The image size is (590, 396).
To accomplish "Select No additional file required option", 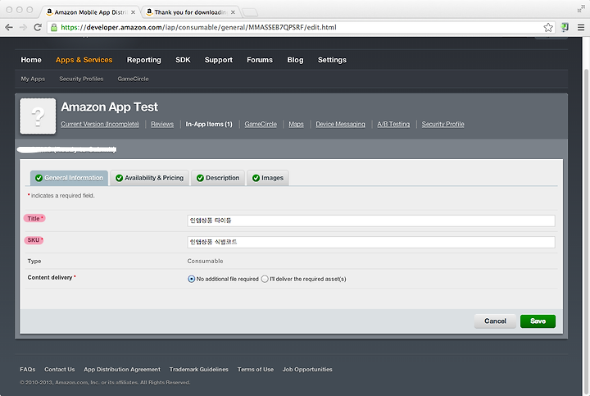I will [x=191, y=279].
